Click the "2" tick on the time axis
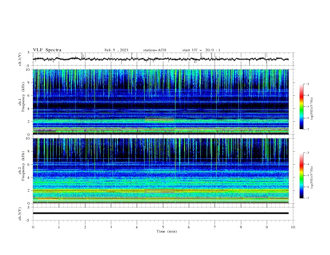This screenshot has width=330, height=255. pyautogui.click(x=85, y=227)
